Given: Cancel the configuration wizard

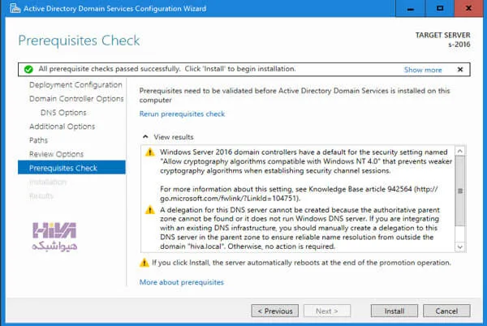Looking at the screenshot, I should pos(446,311).
